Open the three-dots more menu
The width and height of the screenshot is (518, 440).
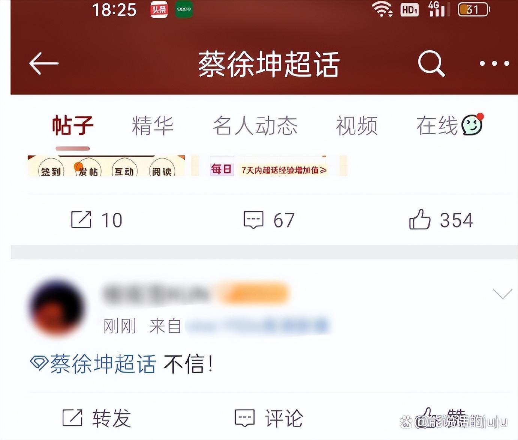(494, 64)
